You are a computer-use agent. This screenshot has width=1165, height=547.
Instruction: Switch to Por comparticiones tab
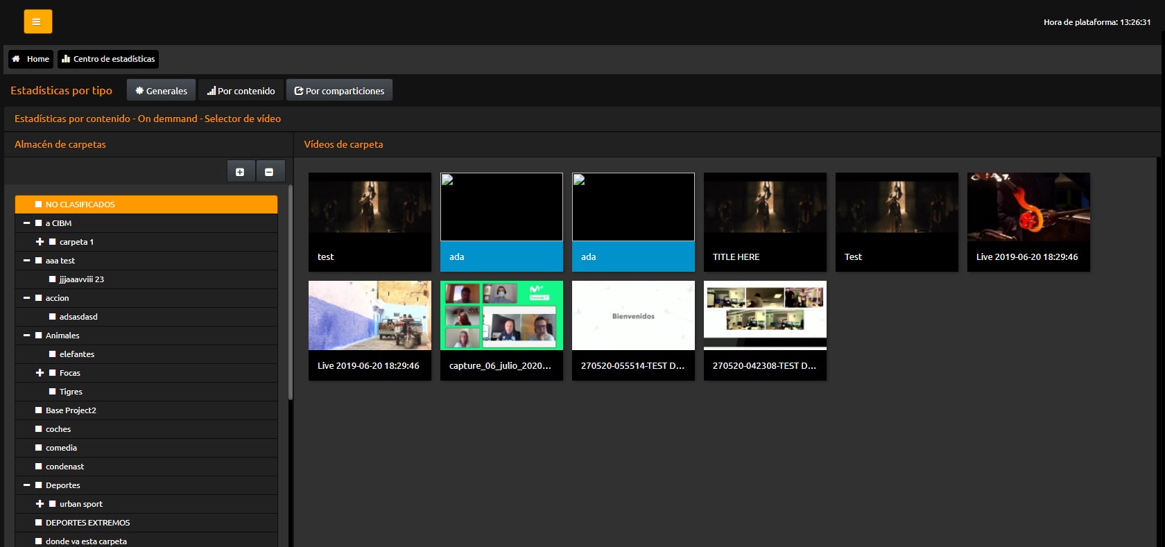tap(339, 91)
